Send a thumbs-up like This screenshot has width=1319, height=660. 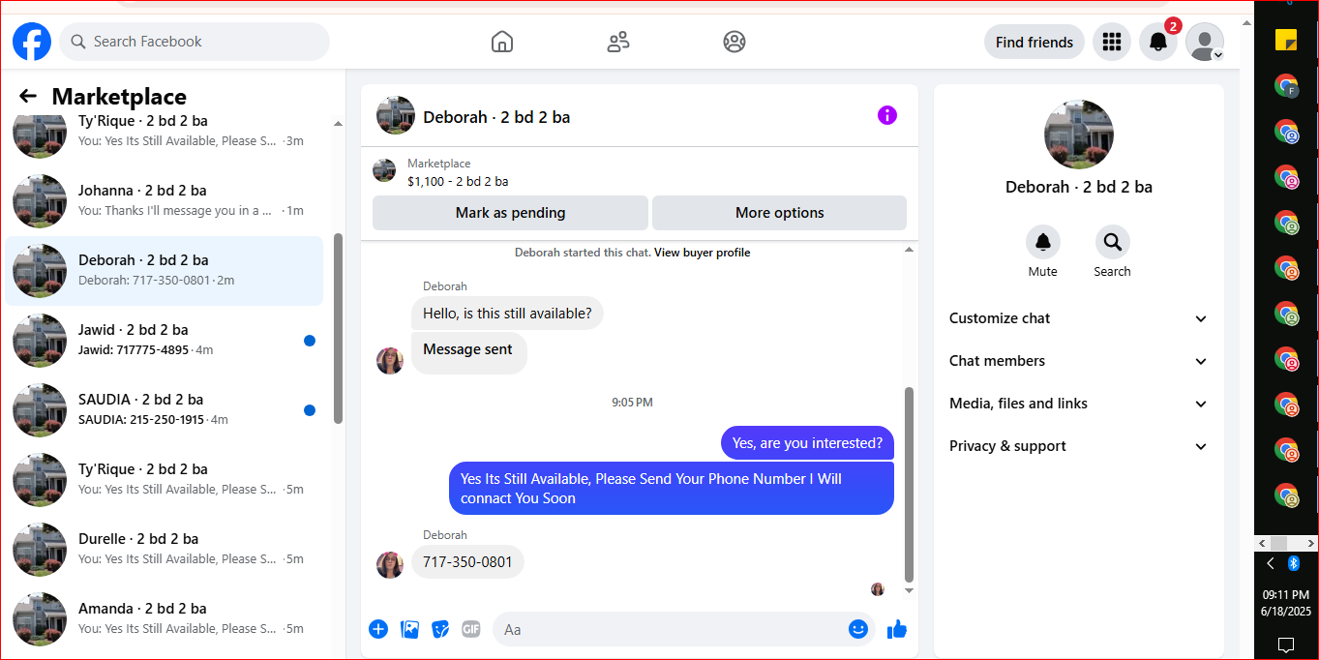(x=897, y=629)
